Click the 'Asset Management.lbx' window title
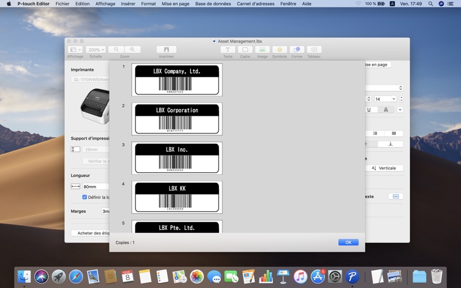 click(240, 41)
